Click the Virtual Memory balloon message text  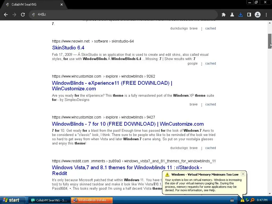[203, 185]
